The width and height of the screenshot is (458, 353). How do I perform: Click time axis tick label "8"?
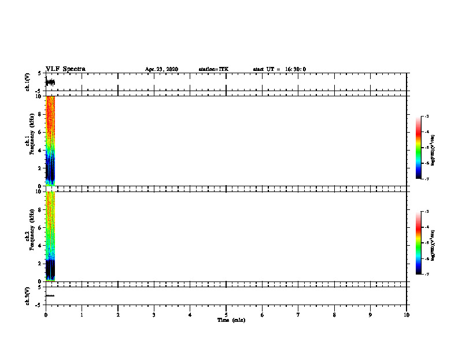tap(334, 315)
